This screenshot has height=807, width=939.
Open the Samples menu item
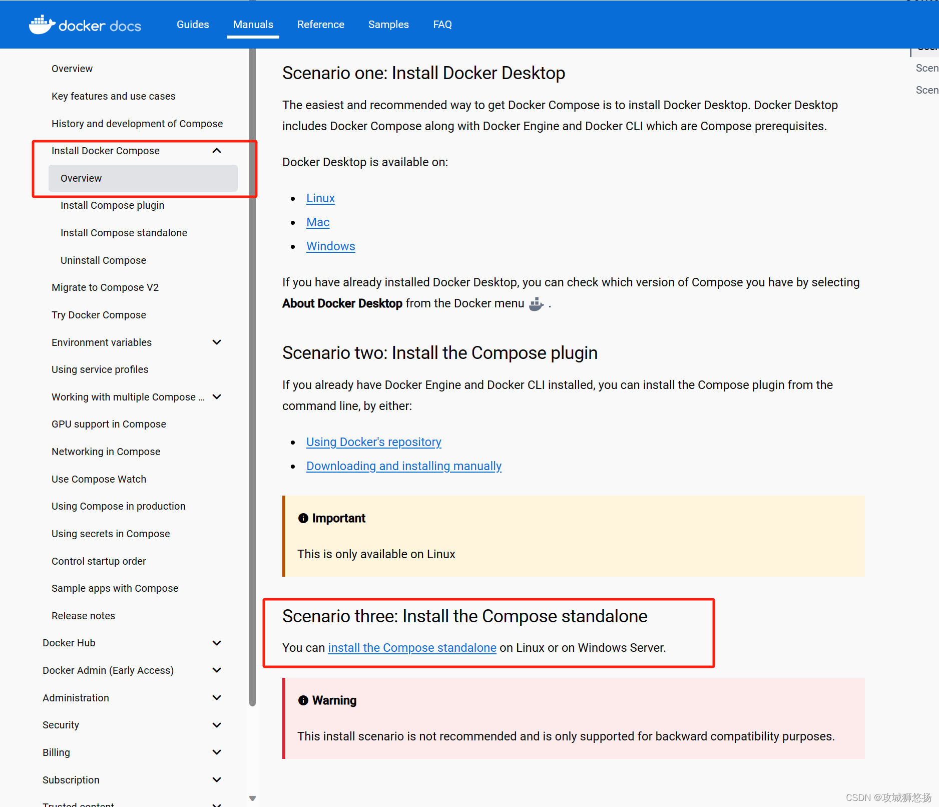point(388,24)
